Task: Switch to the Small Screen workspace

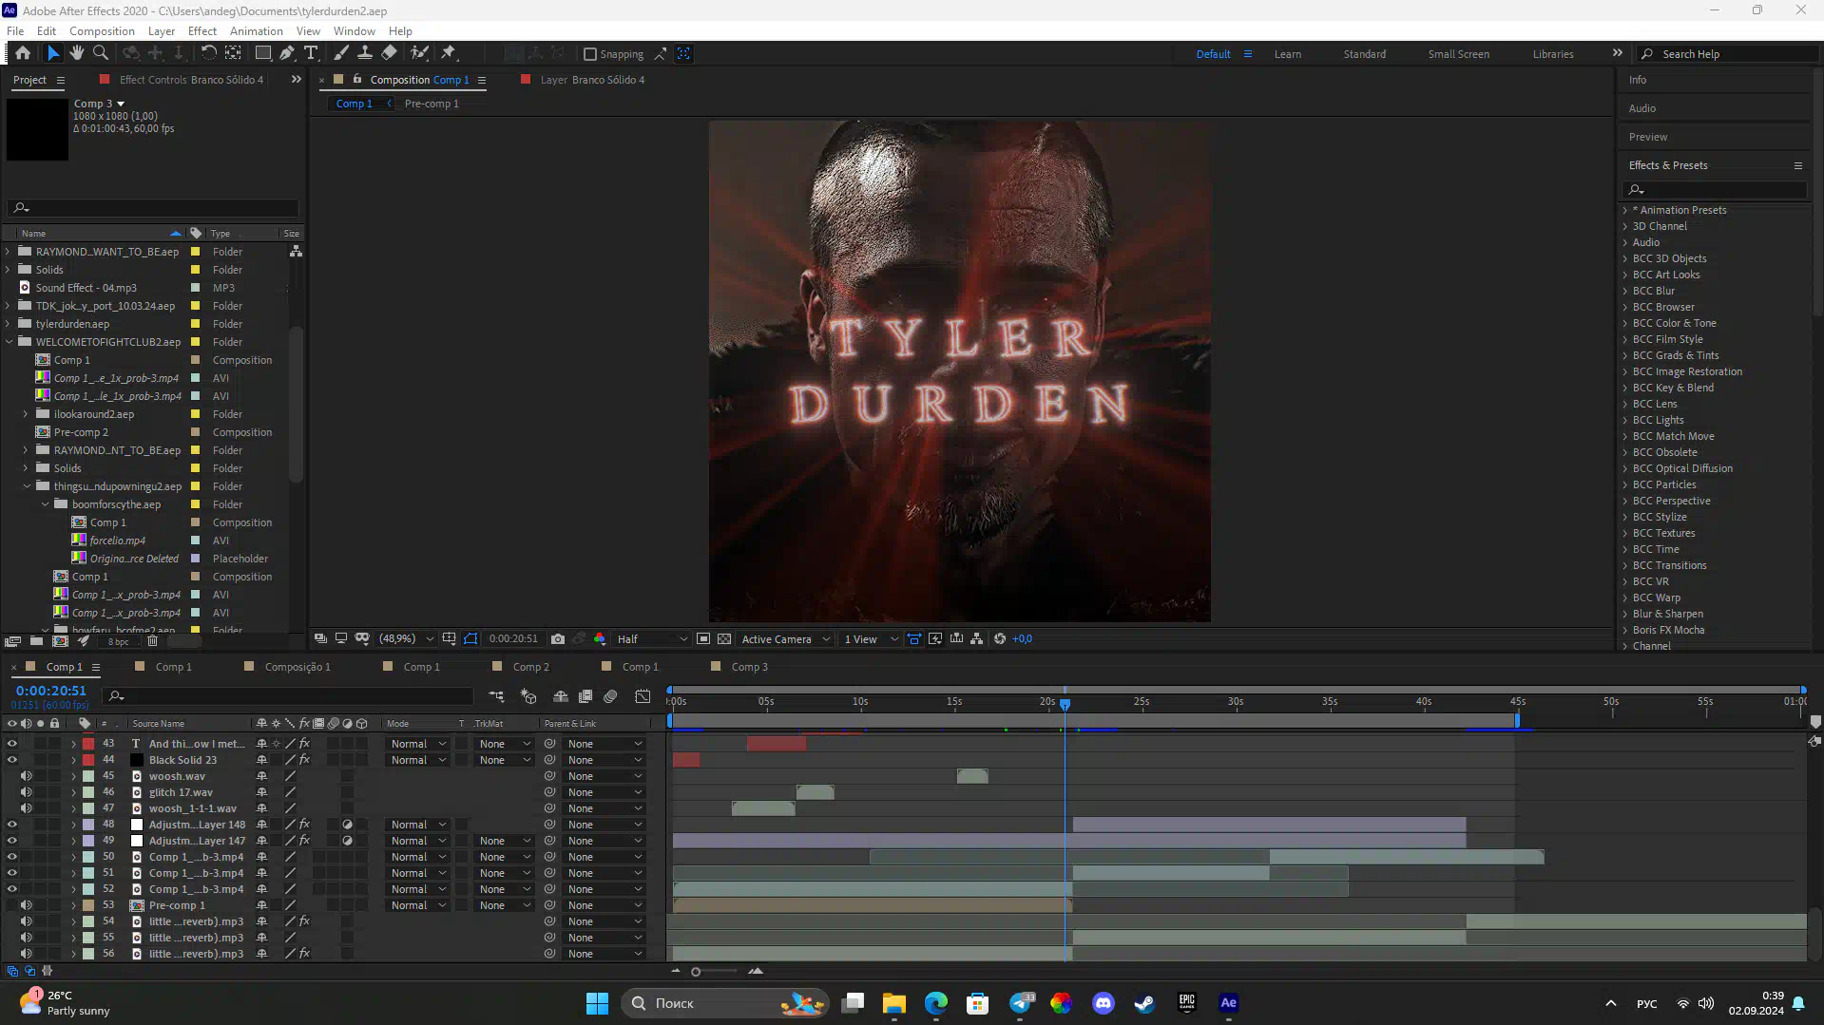Action: click(x=1458, y=54)
